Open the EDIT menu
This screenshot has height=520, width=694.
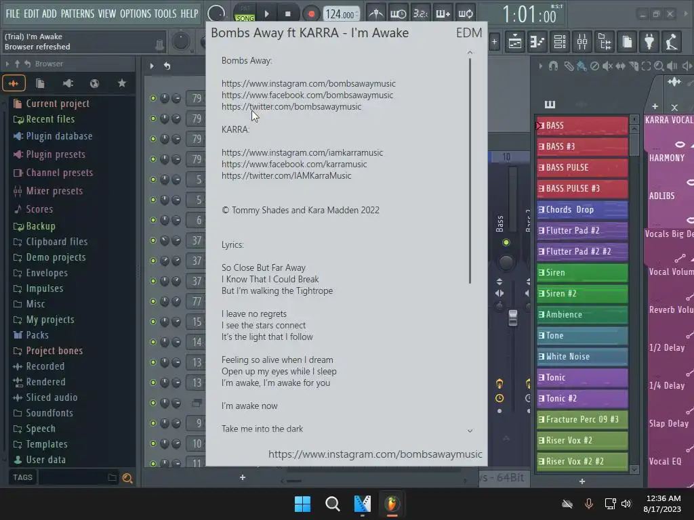pyautogui.click(x=31, y=14)
